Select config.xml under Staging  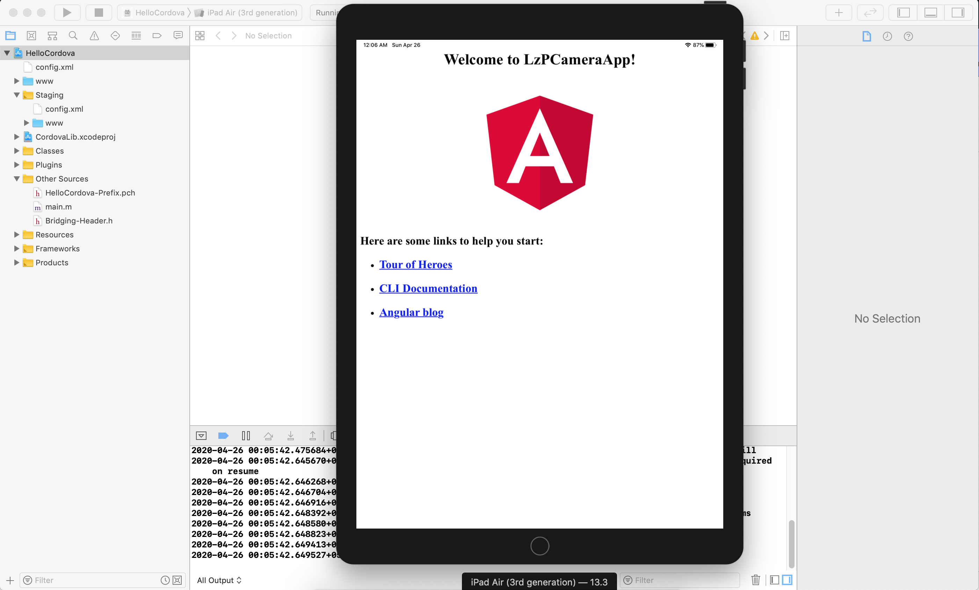[64, 109]
